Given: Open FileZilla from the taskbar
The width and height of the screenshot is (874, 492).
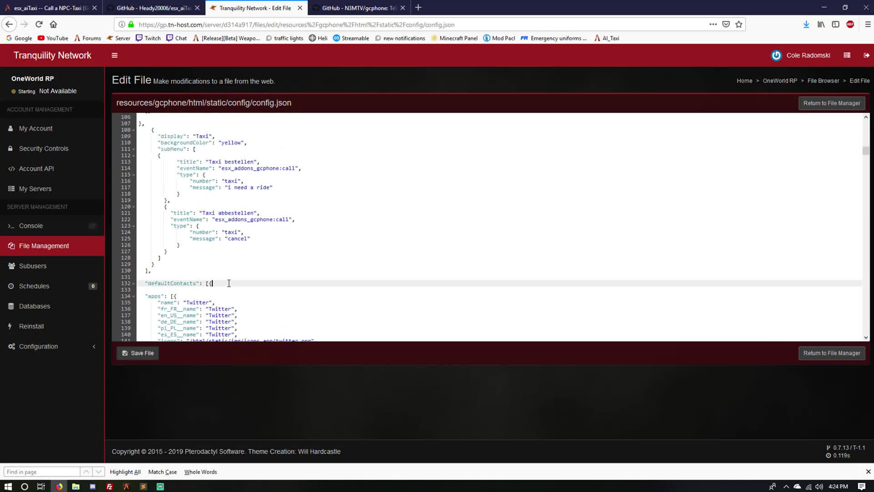Looking at the screenshot, I should [109, 487].
